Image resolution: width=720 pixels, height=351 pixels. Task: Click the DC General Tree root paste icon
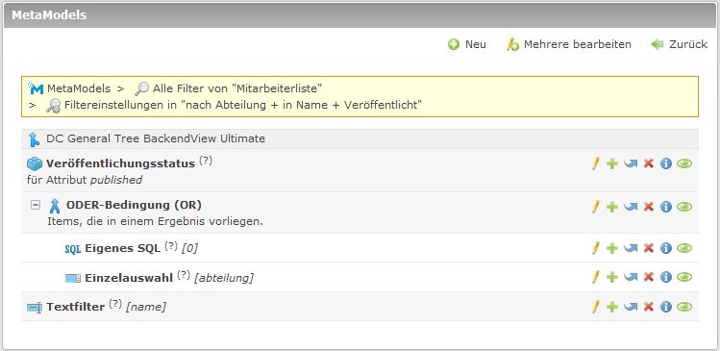[34, 139]
